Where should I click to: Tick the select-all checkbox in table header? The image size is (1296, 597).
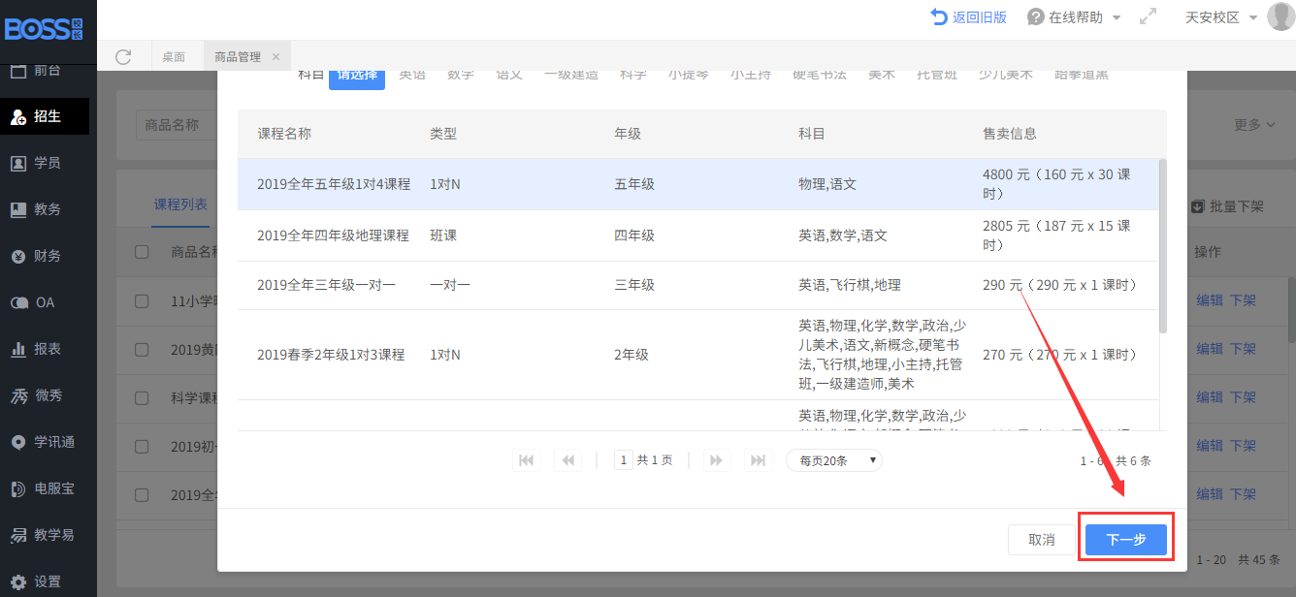(x=142, y=252)
